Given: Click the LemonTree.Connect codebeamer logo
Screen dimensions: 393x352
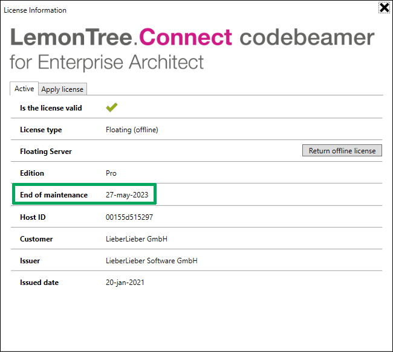Looking at the screenshot, I should 192,37.
